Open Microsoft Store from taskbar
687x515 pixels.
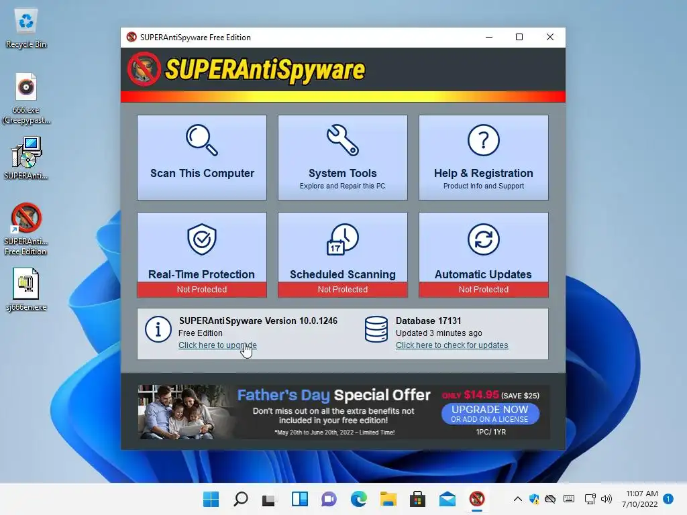[x=417, y=499]
